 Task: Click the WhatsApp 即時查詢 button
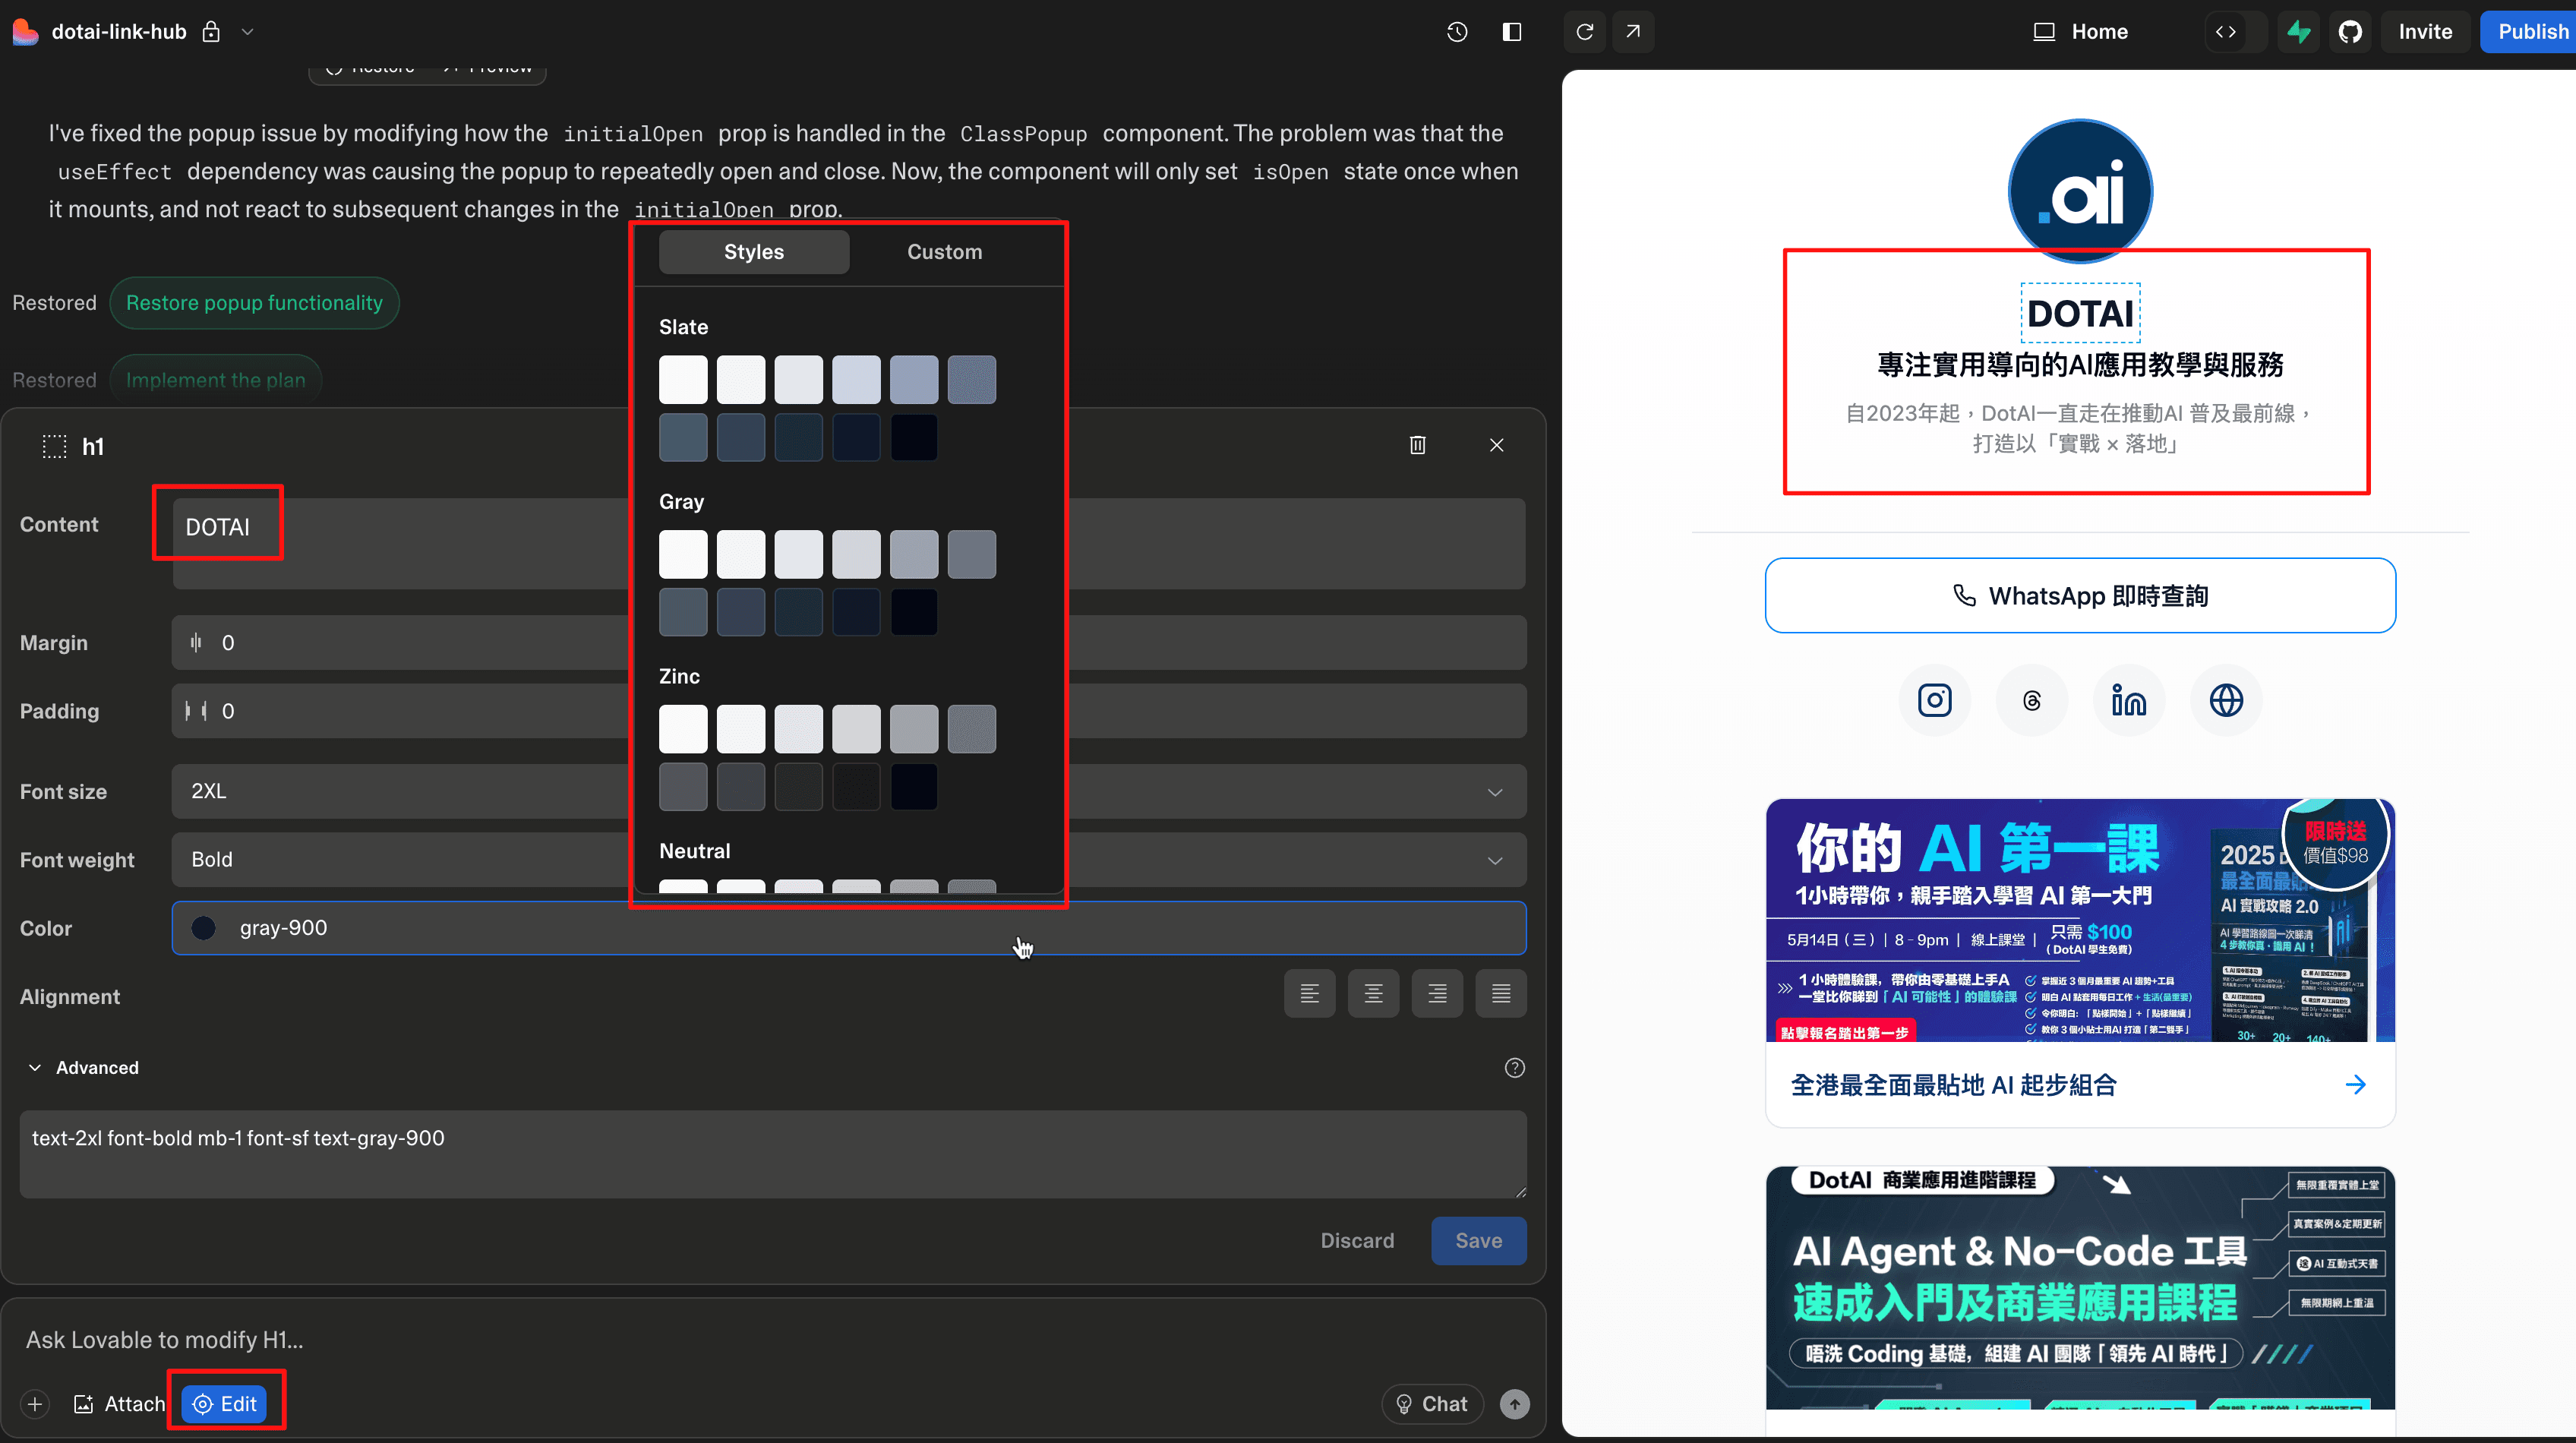(2080, 596)
